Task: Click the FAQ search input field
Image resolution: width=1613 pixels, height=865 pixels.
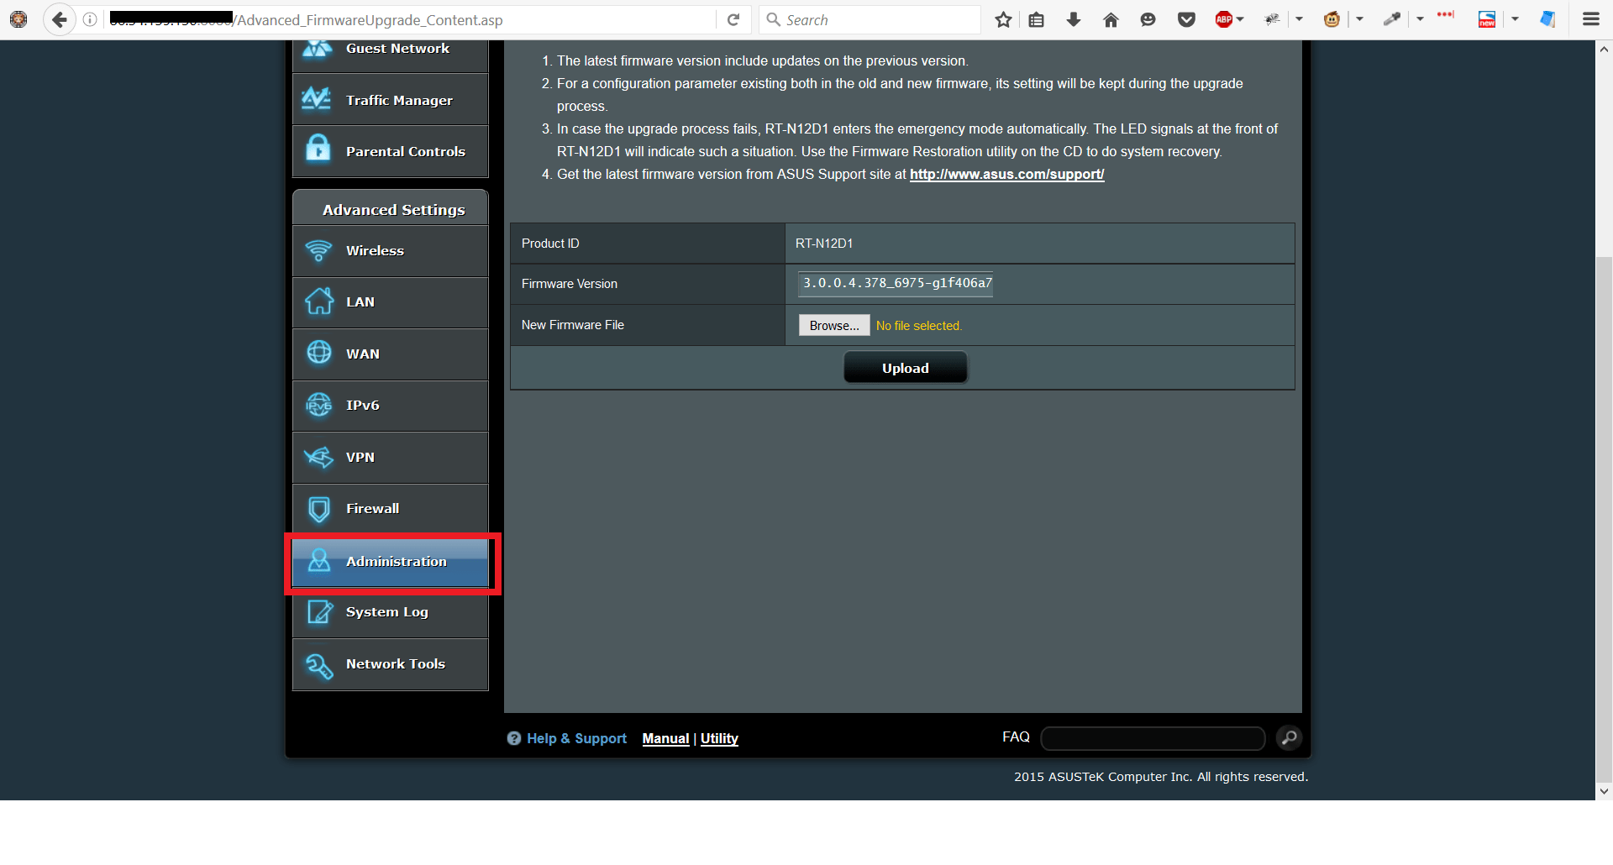Action: coord(1153,738)
